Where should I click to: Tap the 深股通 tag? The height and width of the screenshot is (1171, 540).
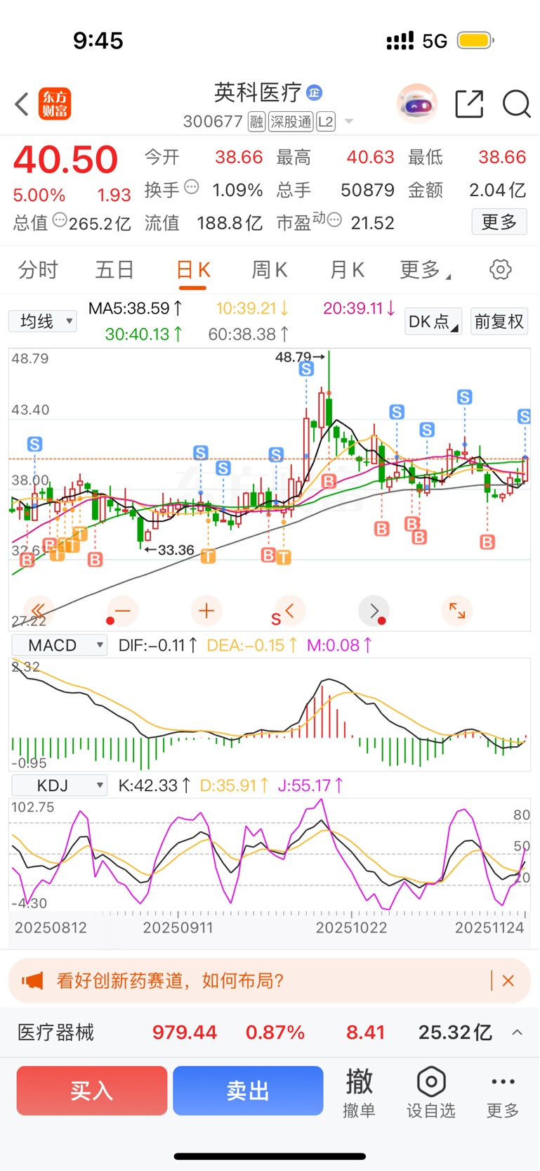click(x=291, y=122)
